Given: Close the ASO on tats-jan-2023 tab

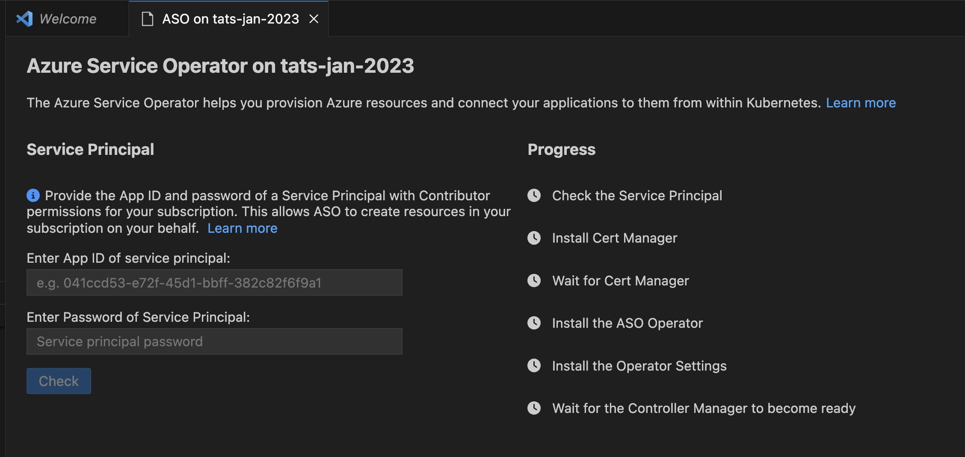Looking at the screenshot, I should point(314,19).
